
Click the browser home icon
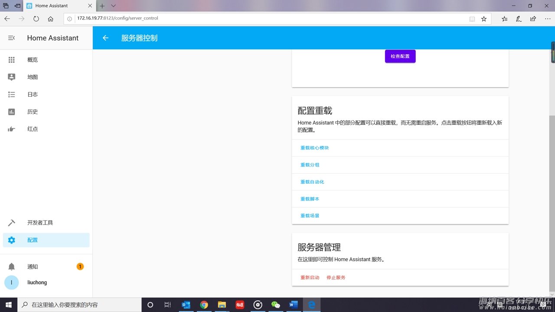coord(51,19)
